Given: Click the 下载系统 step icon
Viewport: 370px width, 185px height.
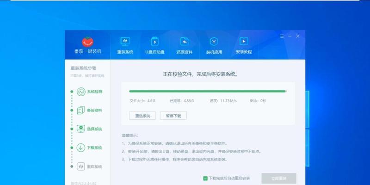Looking at the screenshot, I should 81,148.
